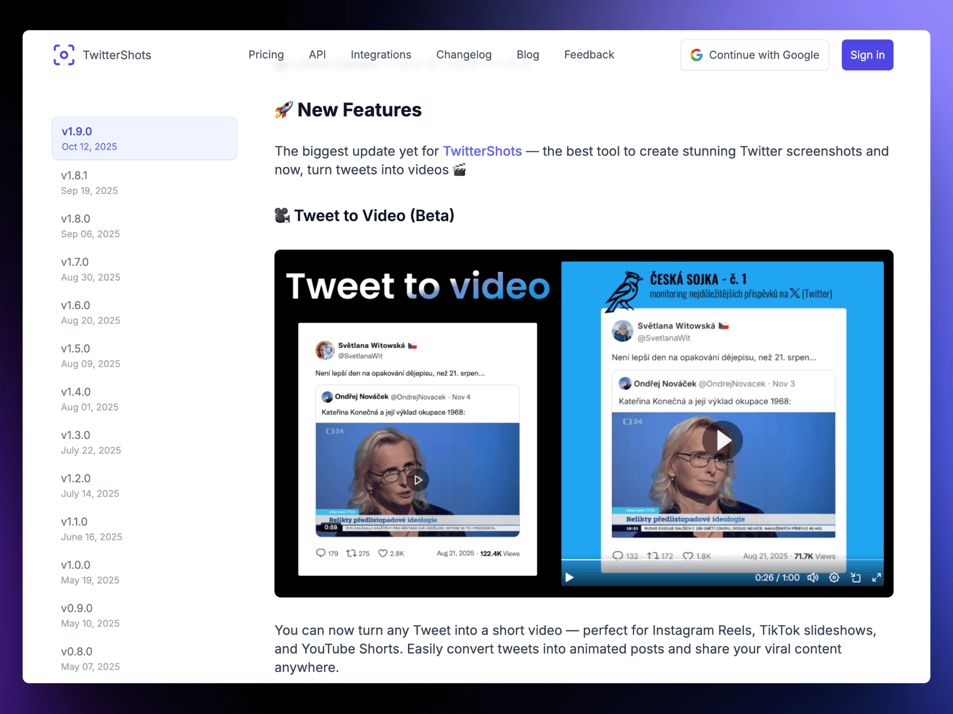Mute the video with the speaker icon
The width and height of the screenshot is (953, 714).
[x=813, y=578]
